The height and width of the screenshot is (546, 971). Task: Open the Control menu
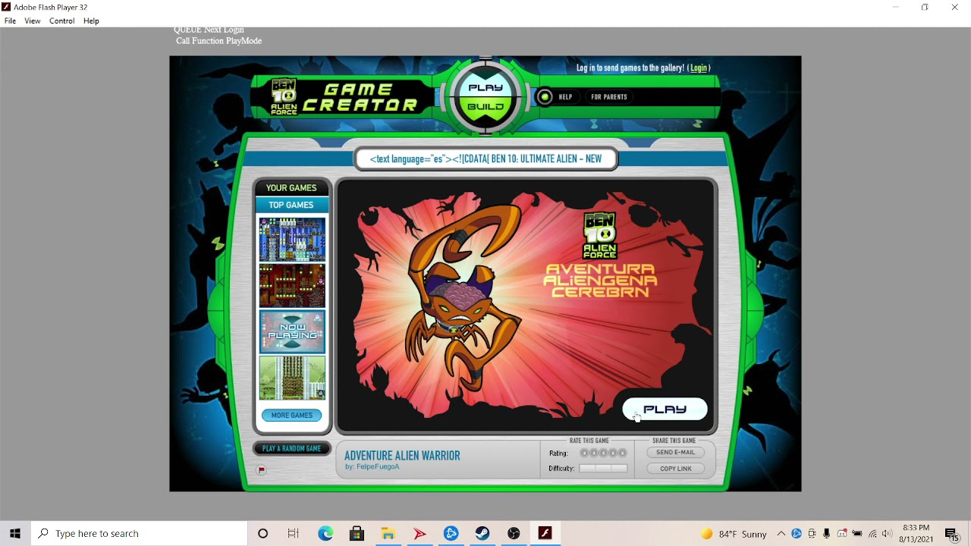(x=62, y=21)
